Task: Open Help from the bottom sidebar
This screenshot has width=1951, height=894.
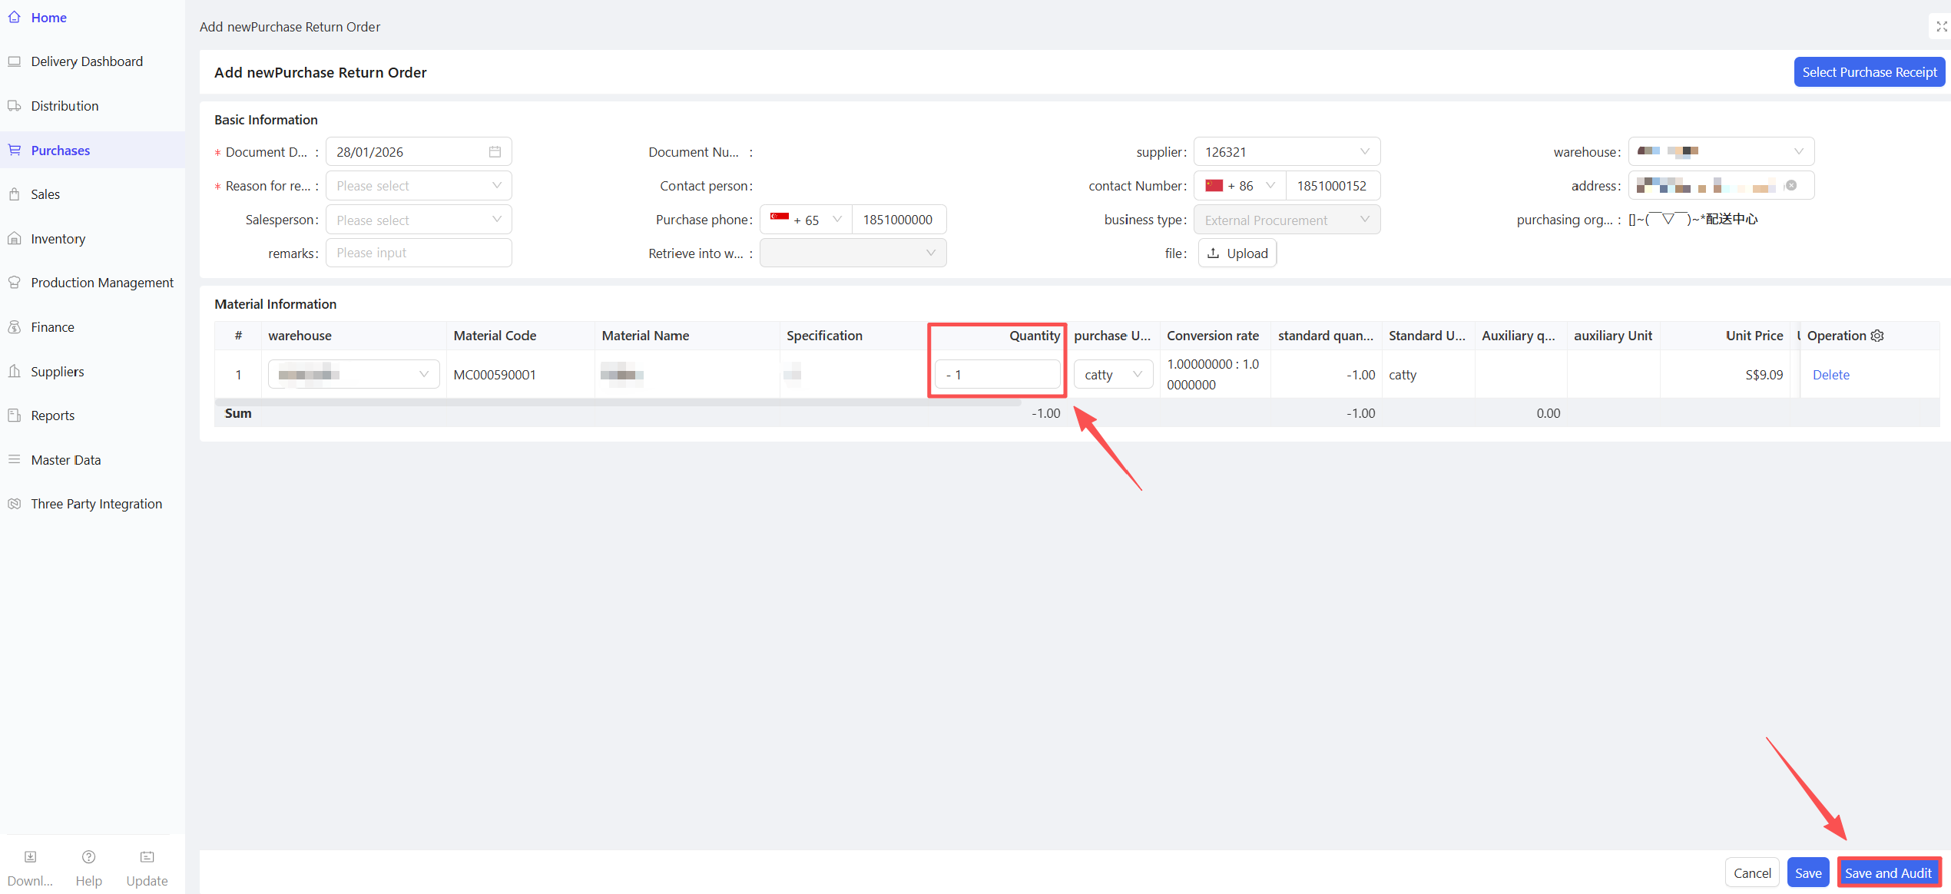Action: click(x=88, y=857)
